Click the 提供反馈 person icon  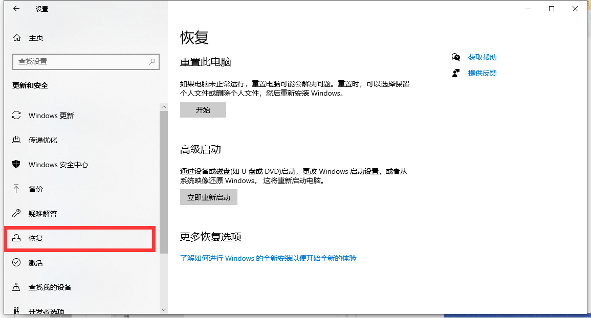(456, 73)
